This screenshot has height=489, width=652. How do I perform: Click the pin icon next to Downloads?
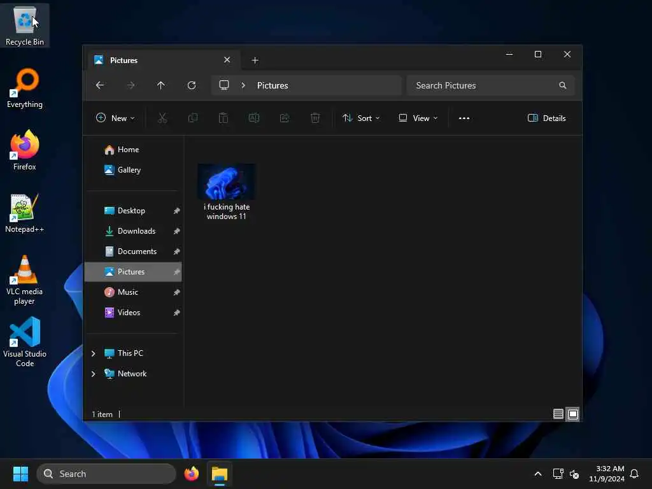177,231
